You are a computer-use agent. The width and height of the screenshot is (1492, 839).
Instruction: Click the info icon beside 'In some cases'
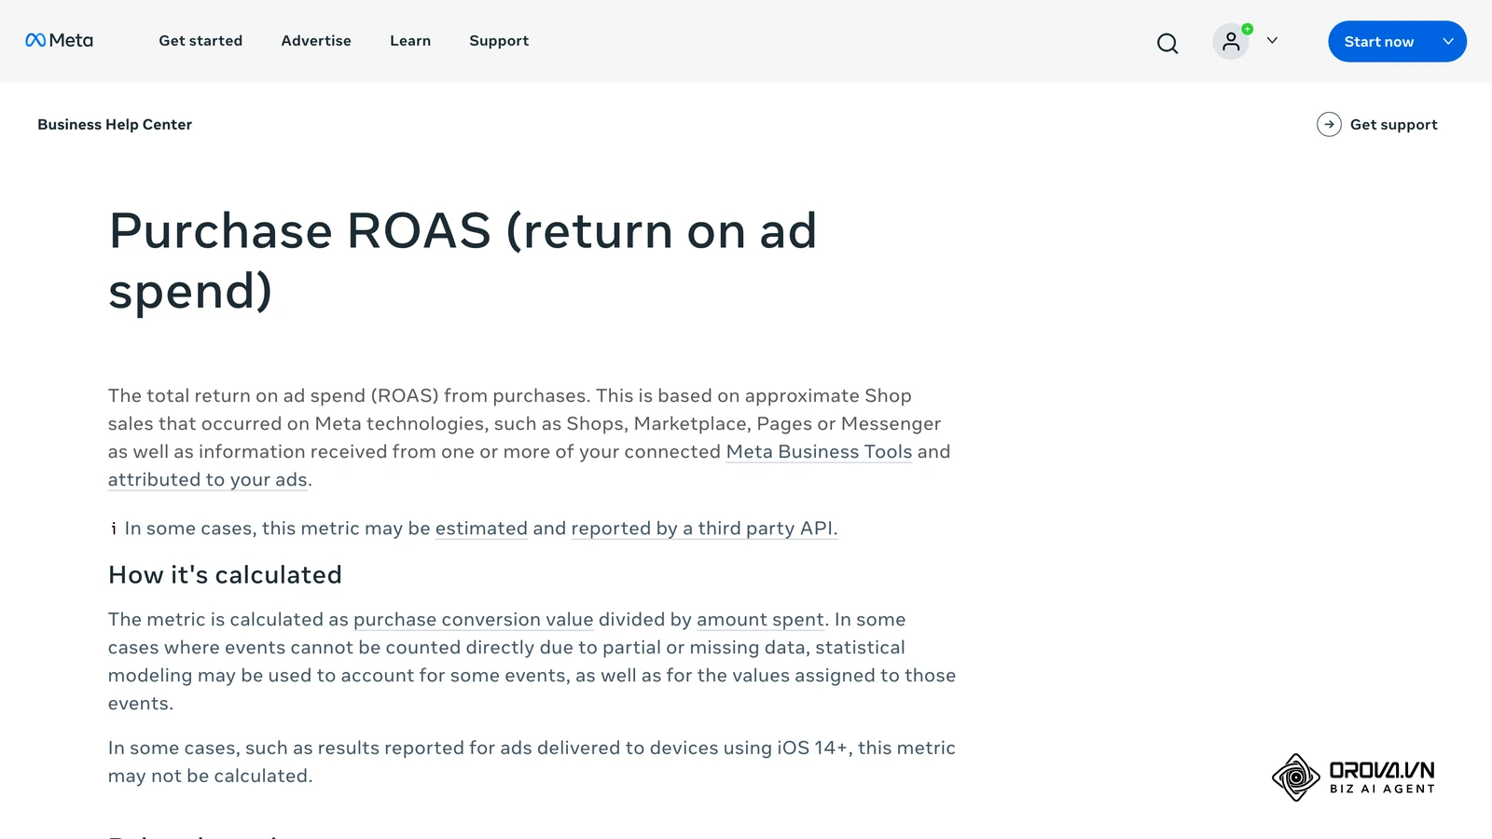(114, 529)
